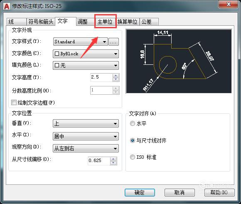Screen dimensions: 241x204
Task: Open the 文字颜色 ByBlock color dropdown
Action: 86,54
